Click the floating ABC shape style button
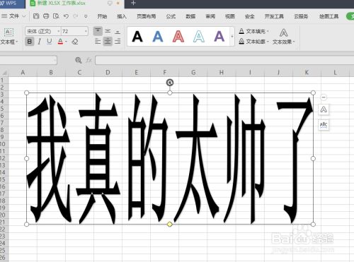Image resolution: width=354 pixels, height=262 pixels. 324,124
